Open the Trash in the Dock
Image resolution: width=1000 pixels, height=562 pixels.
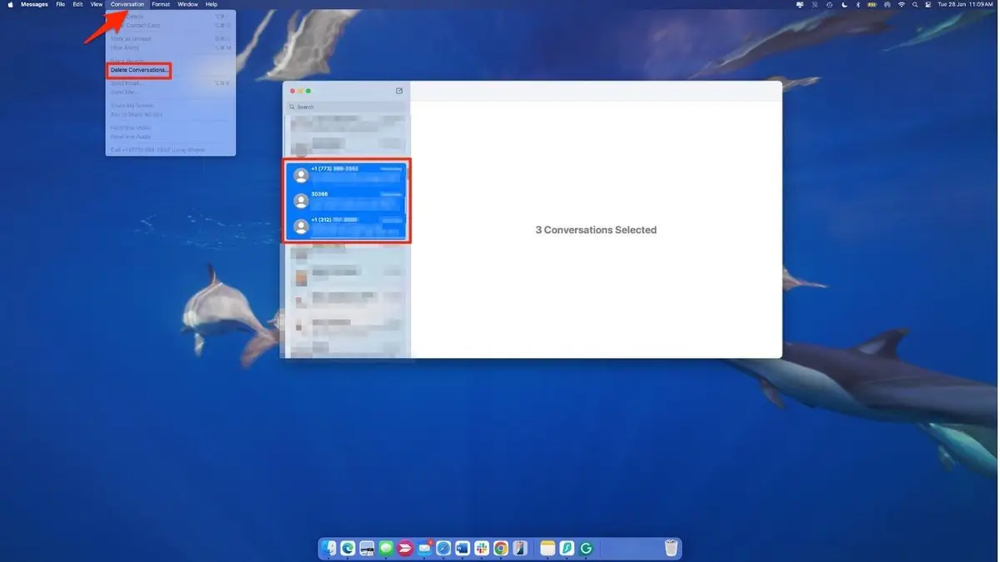671,548
